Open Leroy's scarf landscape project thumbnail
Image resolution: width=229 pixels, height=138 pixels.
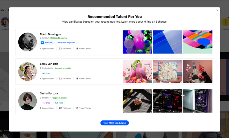(x=168, y=72)
